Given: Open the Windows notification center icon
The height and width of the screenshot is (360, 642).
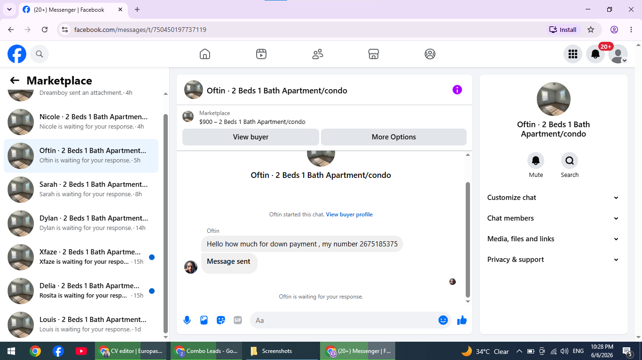Looking at the screenshot, I should (x=627, y=351).
